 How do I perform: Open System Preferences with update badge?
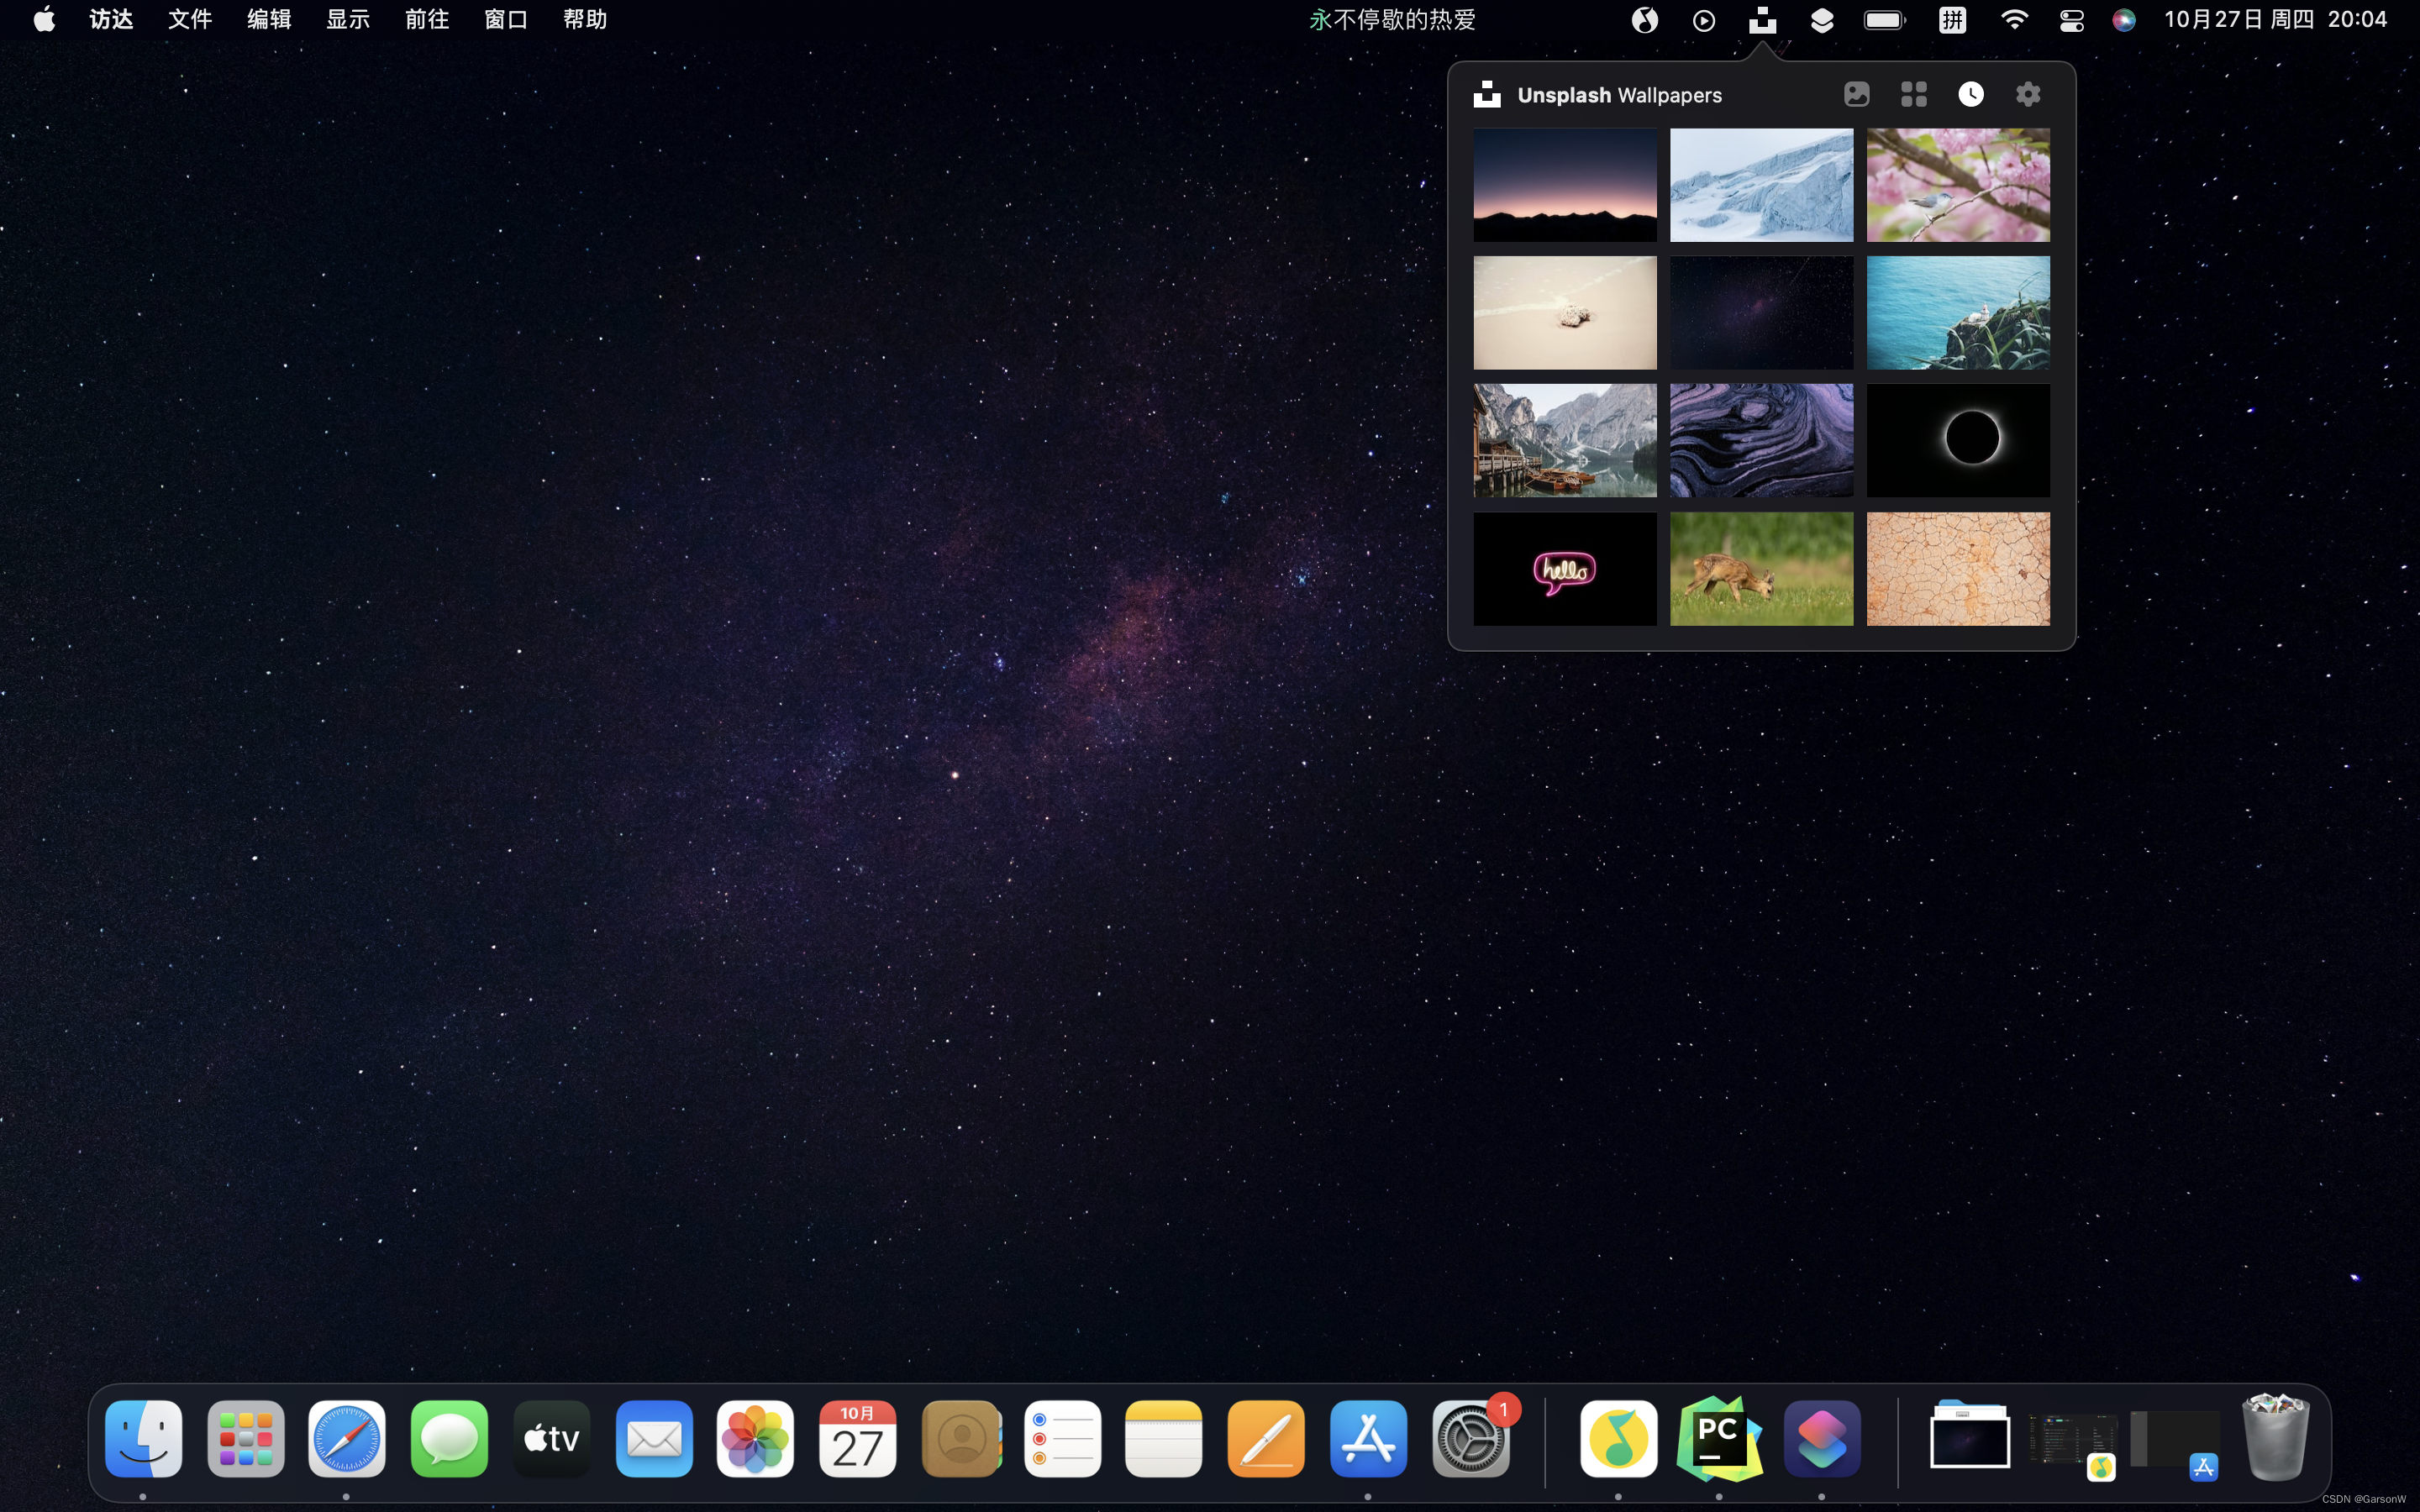[x=1470, y=1438]
